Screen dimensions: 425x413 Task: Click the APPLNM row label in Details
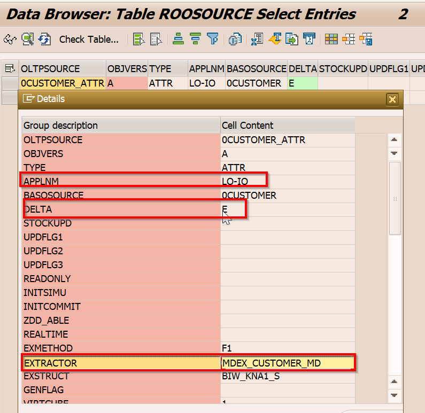121,181
